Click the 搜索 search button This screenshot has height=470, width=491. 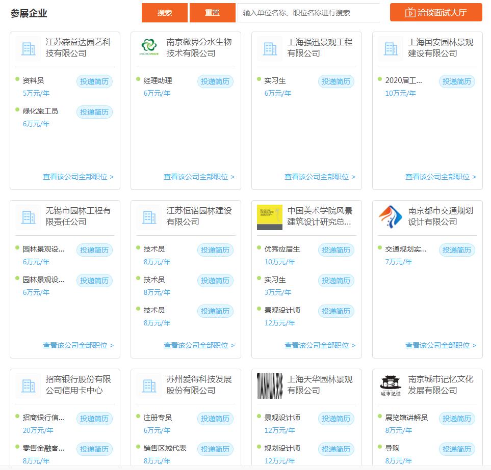tap(164, 13)
